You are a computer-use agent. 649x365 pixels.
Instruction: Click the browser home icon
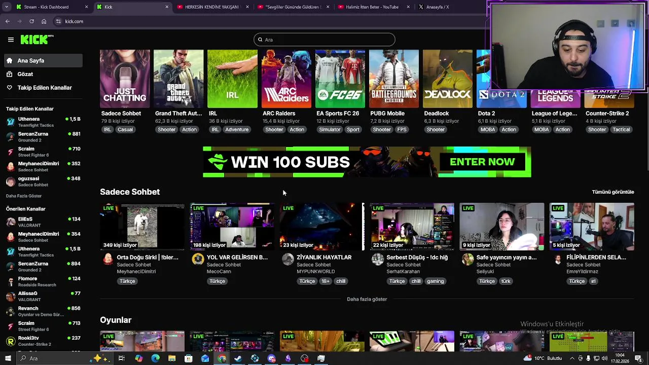click(x=44, y=21)
